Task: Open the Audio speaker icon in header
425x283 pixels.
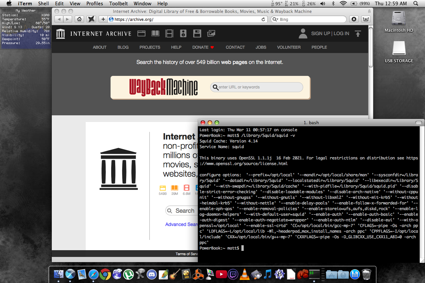Action: pos(183,33)
